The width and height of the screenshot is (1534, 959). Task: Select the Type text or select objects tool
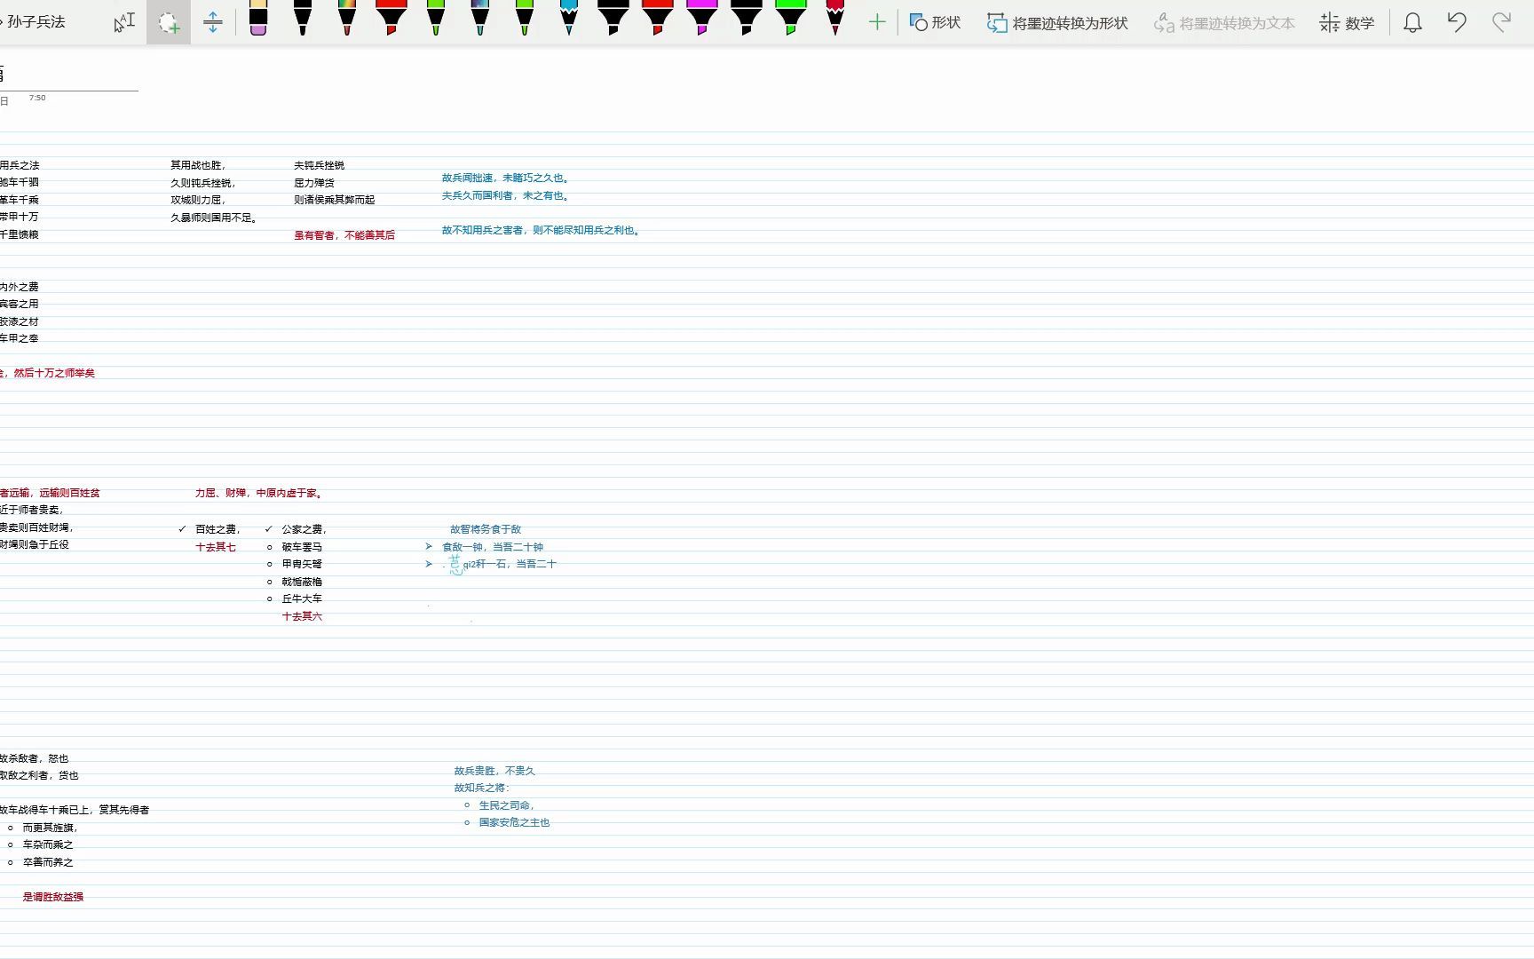(124, 22)
